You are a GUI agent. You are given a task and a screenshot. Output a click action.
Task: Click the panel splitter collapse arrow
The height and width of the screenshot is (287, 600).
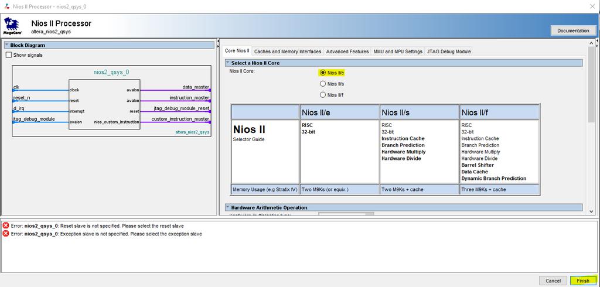coord(218,42)
